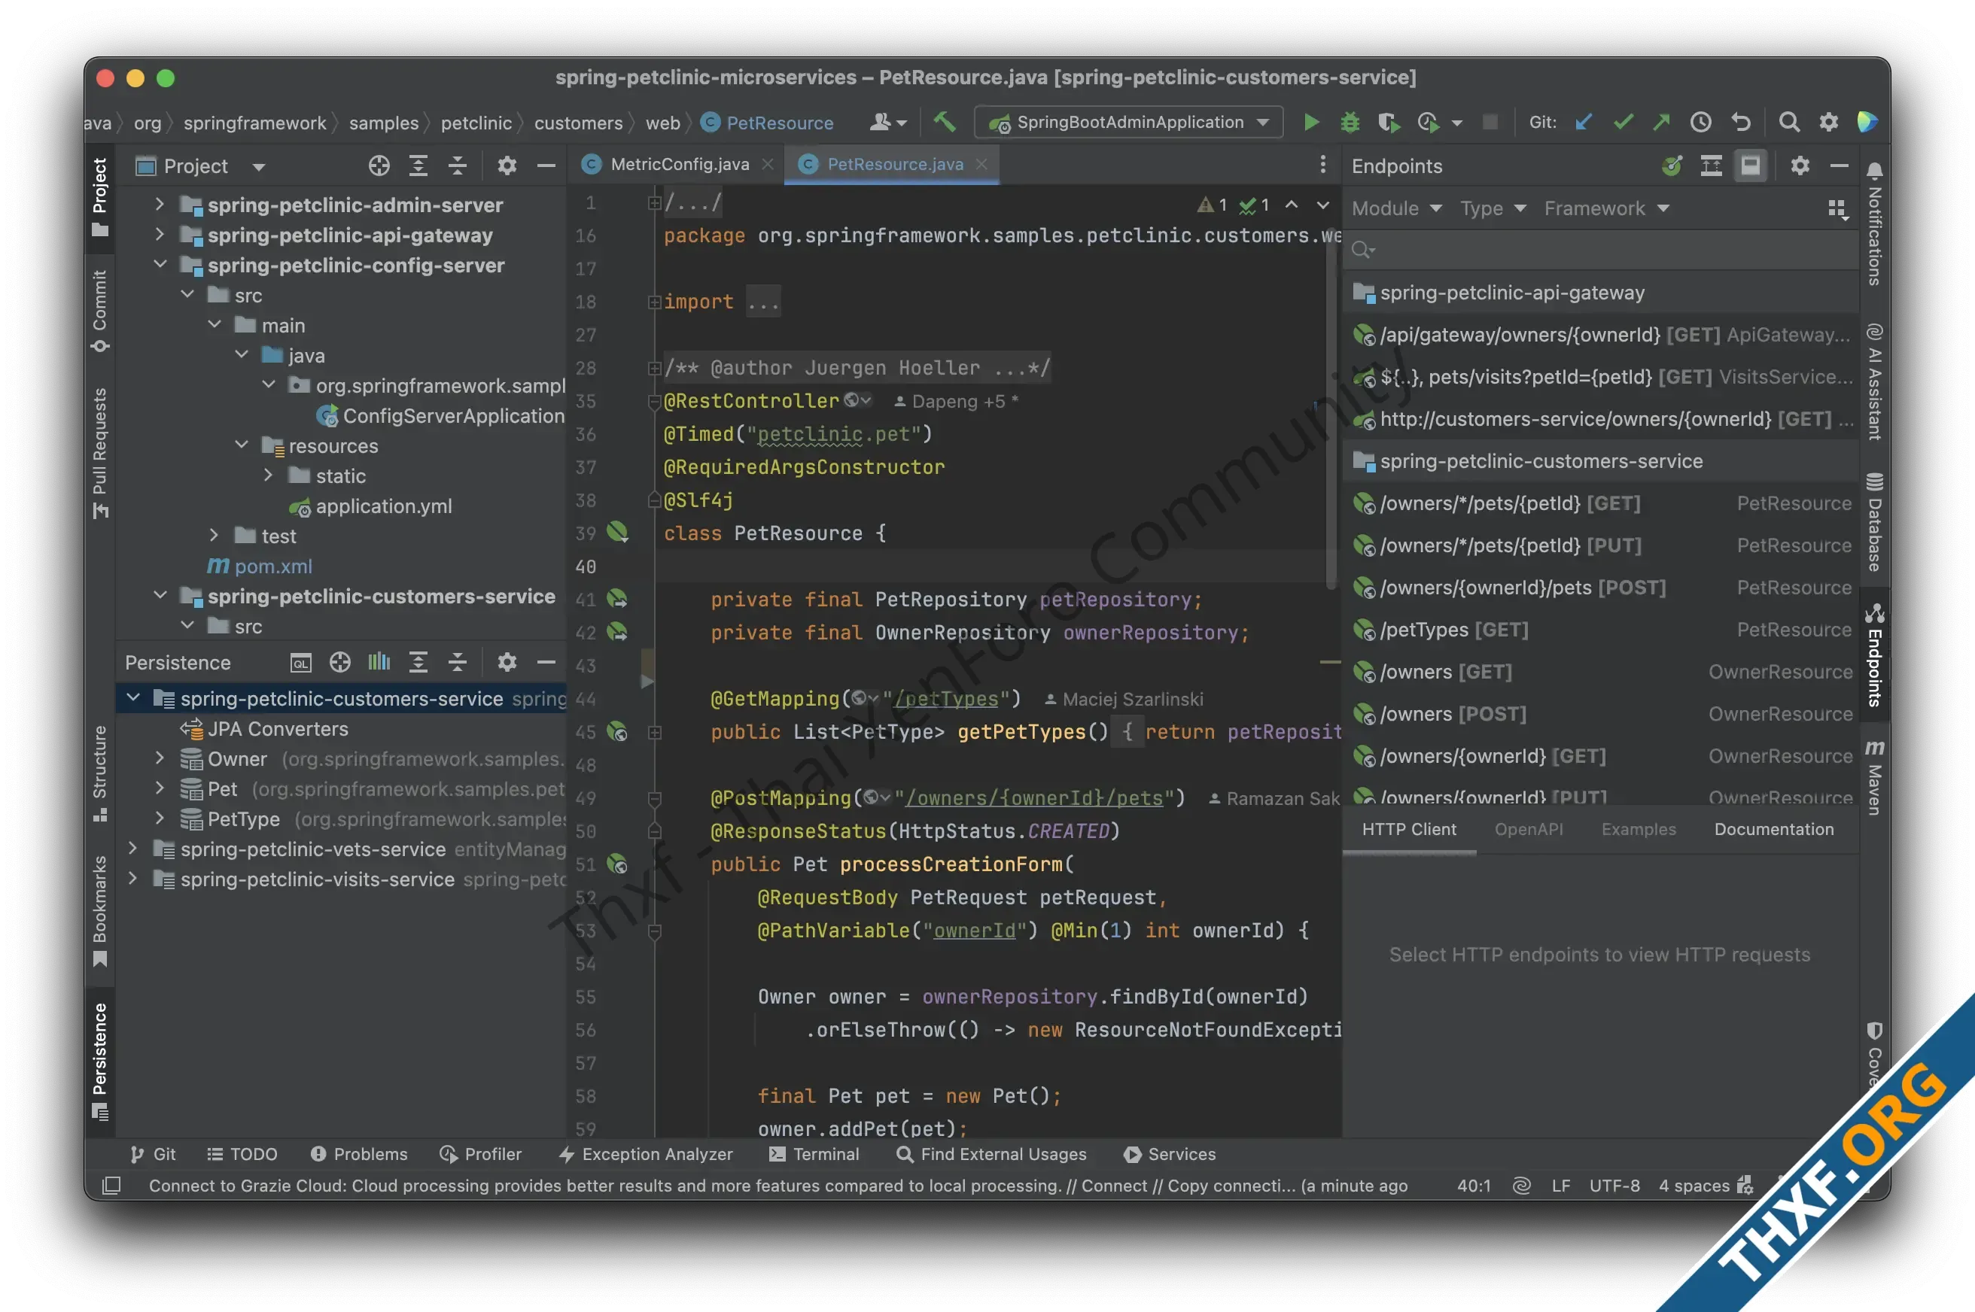Run SpringBootAdminApplication with the green play icon
The height and width of the screenshot is (1312, 1975).
tap(1311, 122)
